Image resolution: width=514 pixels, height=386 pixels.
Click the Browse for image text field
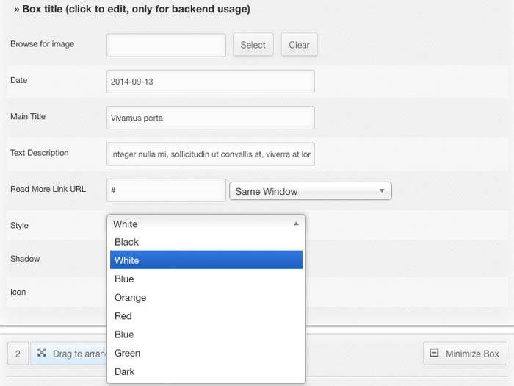point(166,45)
